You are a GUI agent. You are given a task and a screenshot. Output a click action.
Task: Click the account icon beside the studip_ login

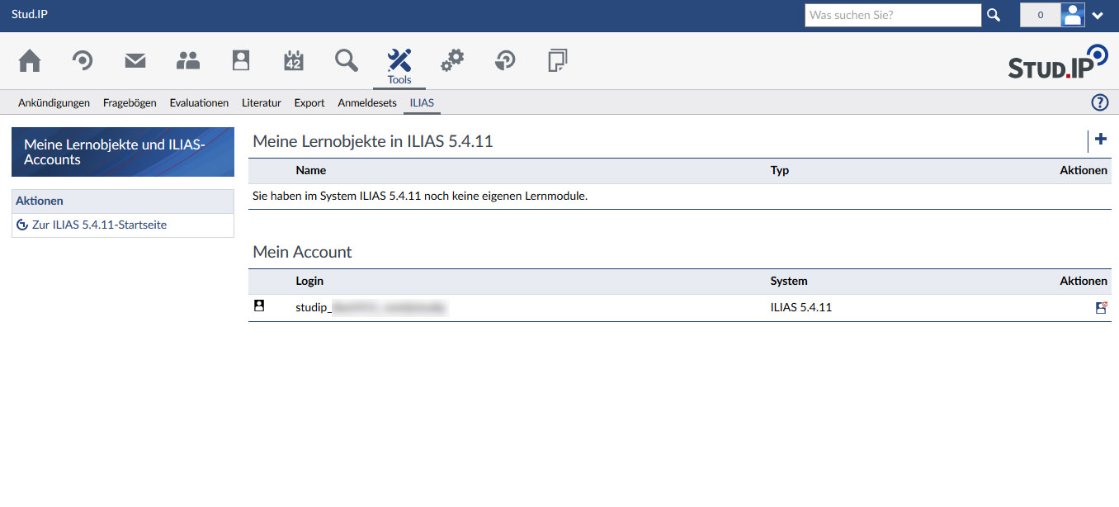click(259, 306)
